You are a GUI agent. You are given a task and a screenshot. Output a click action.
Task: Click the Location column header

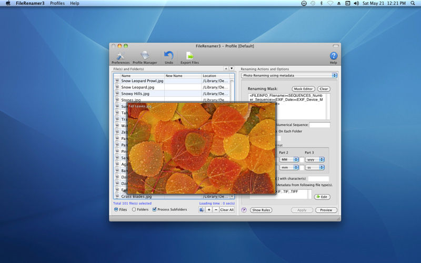click(215, 76)
